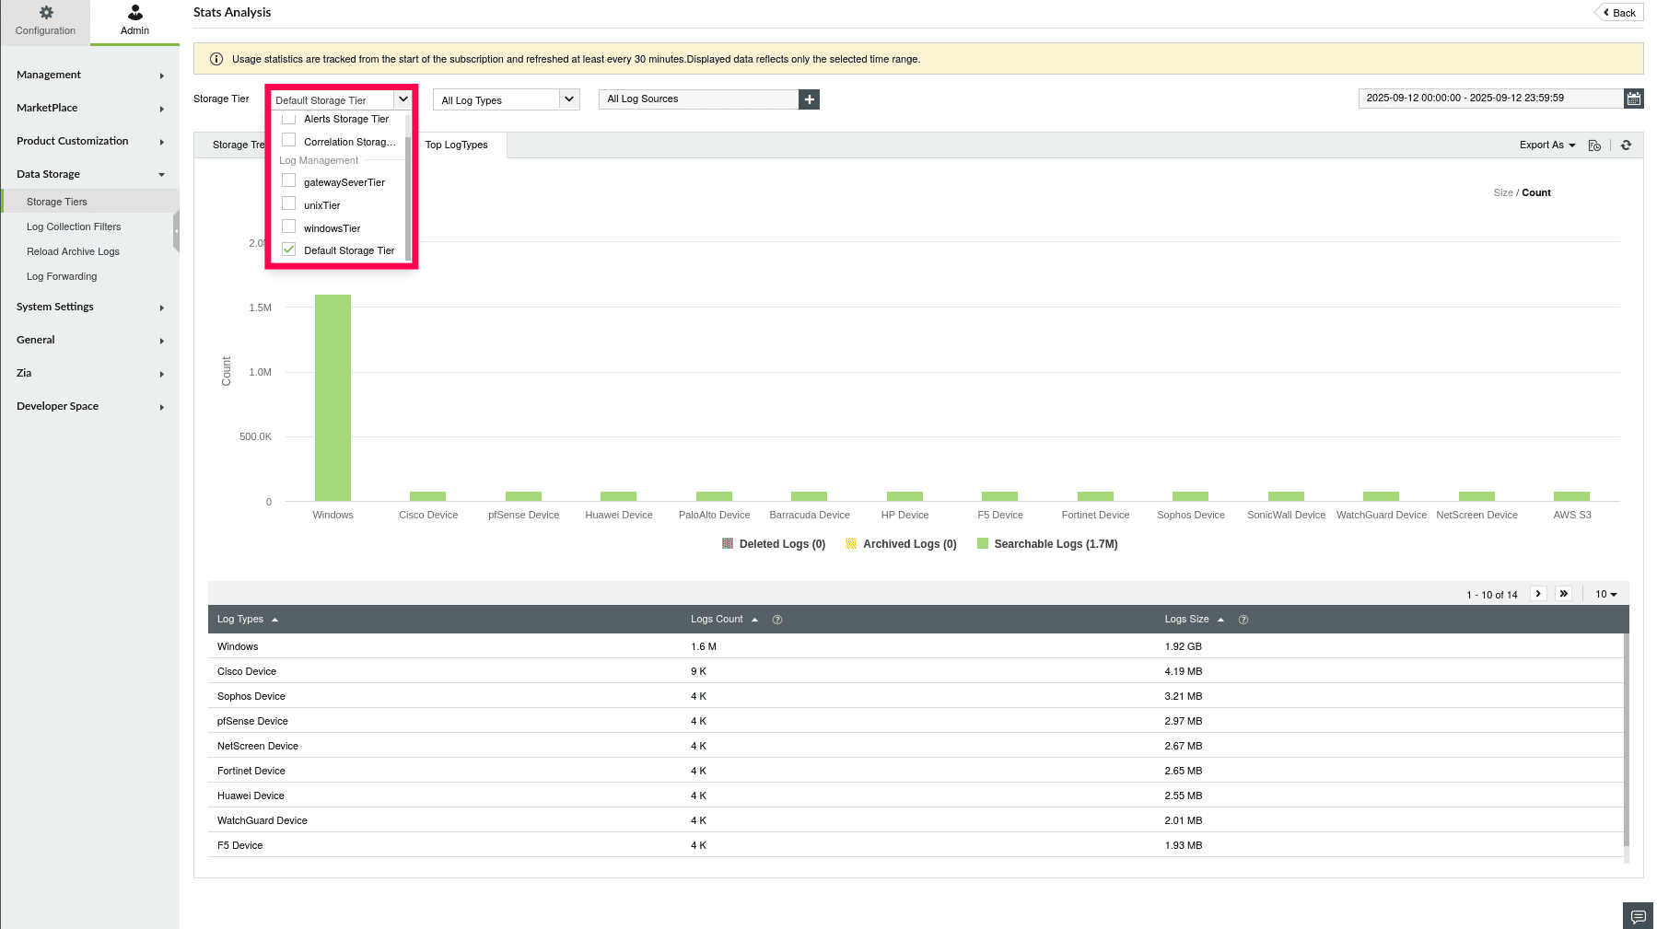
Task: Jump to last page of results
Action: tap(1564, 594)
